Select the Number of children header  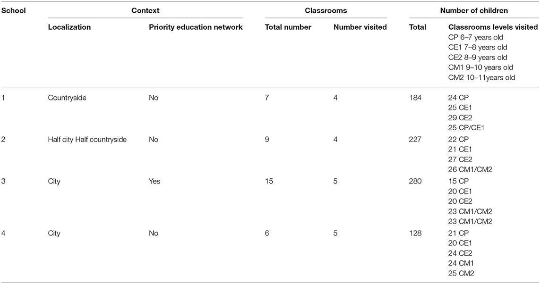coord(474,11)
